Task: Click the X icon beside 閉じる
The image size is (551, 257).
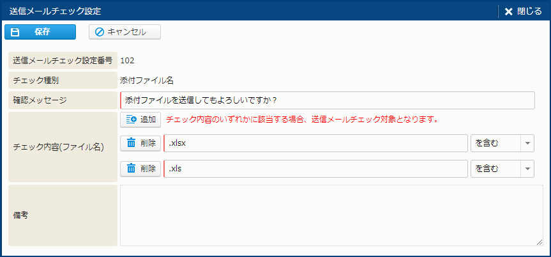Action: coord(509,12)
